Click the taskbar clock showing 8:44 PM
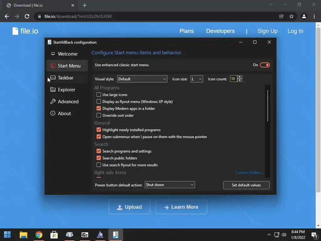 pos(298,235)
